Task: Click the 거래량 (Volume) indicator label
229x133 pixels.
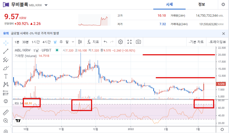Action: click(26, 56)
